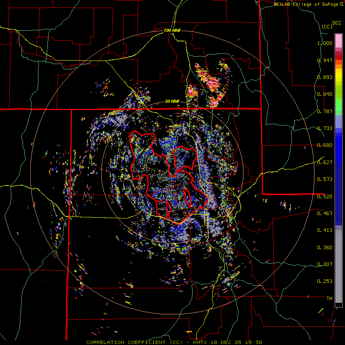Click the 0.680 scale value
345x345 pixels.
[x=325, y=145]
